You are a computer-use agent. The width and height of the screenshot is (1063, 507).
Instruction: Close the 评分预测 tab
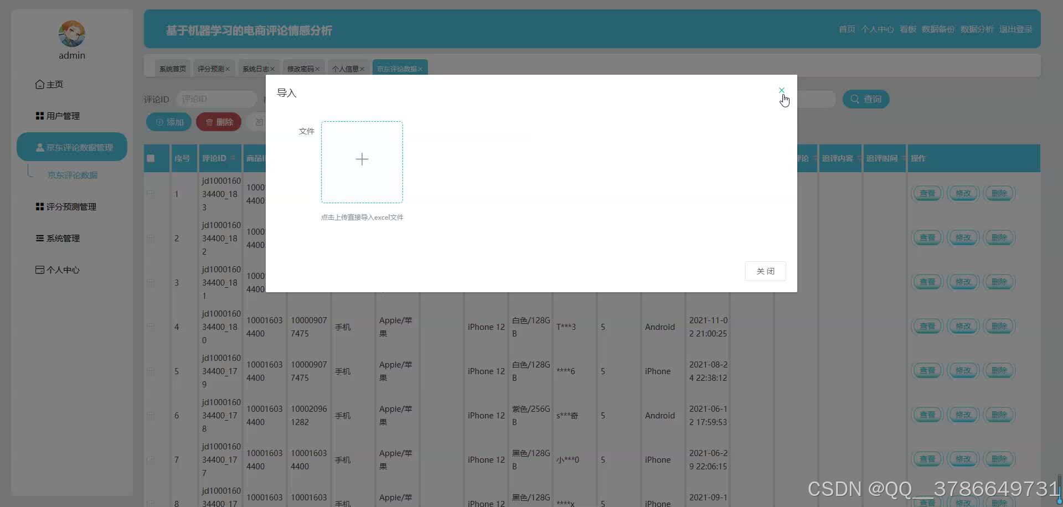click(228, 69)
